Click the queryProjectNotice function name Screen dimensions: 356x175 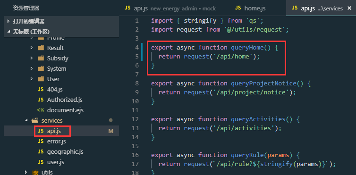click(x=263, y=83)
